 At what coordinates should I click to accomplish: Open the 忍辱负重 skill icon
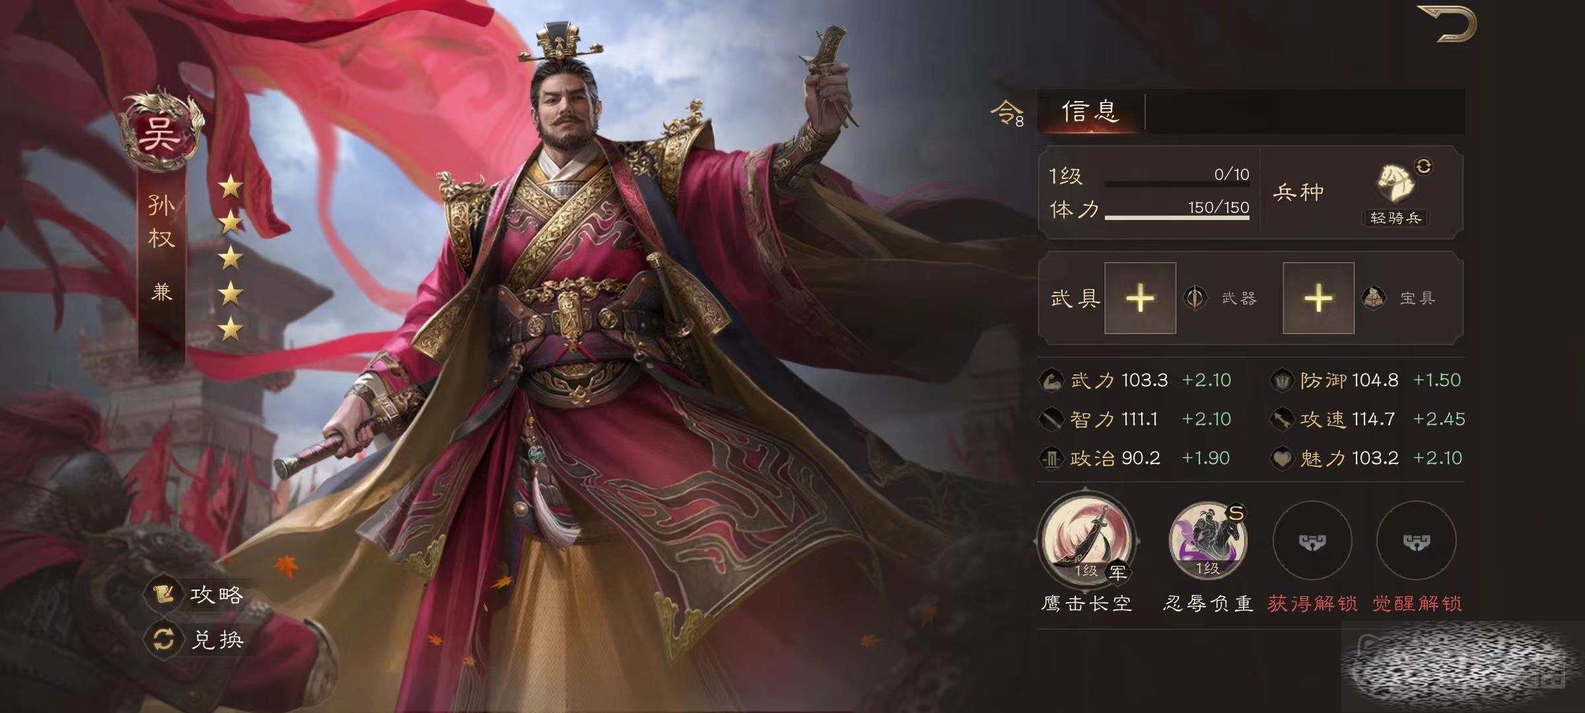point(1207,540)
